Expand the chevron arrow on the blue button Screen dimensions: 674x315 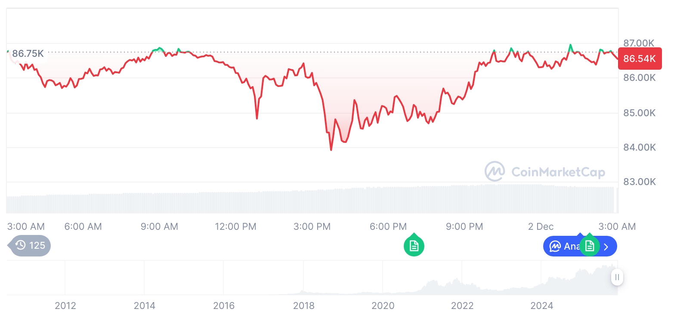(606, 247)
